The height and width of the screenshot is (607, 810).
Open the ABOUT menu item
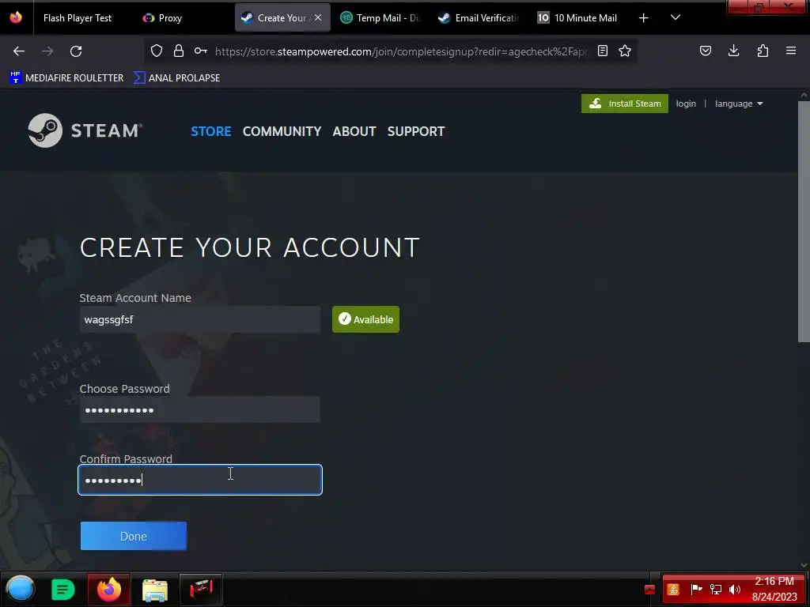coord(354,131)
